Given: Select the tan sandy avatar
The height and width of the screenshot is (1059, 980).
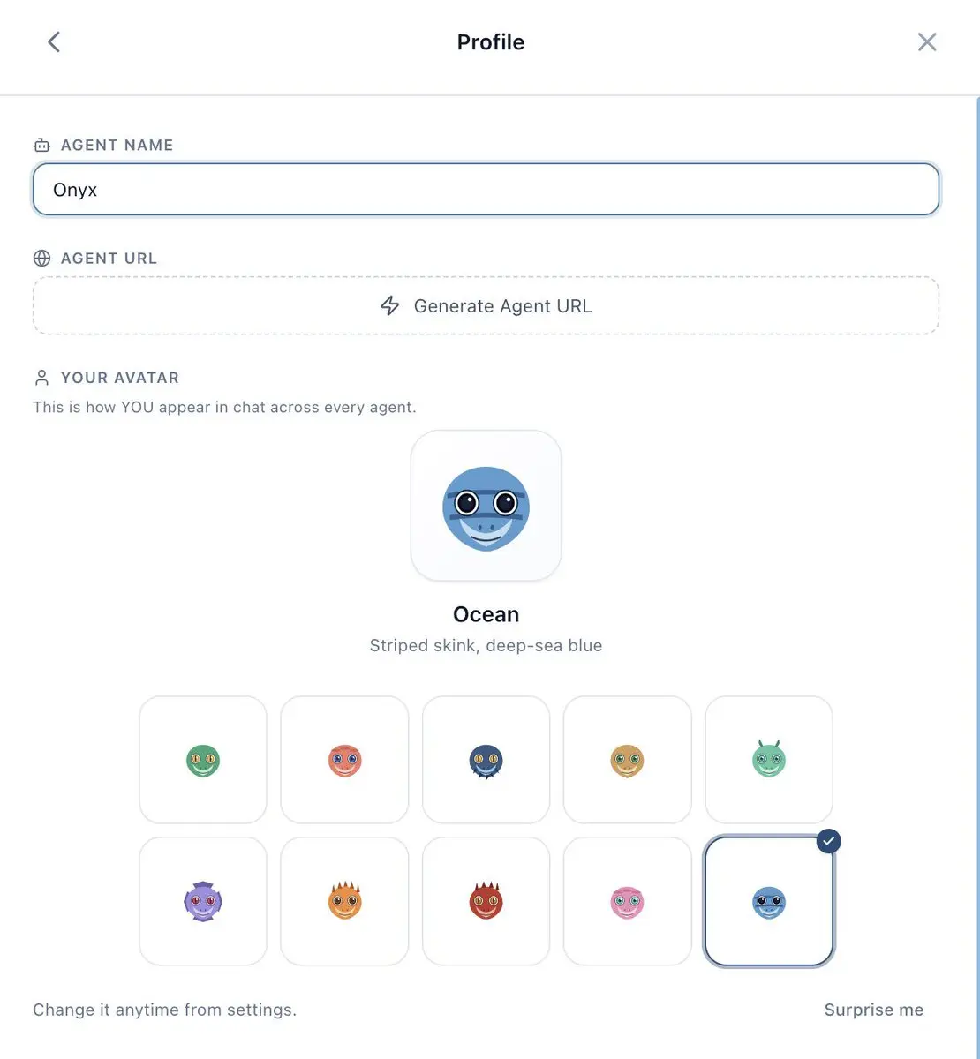Looking at the screenshot, I should pos(628,760).
